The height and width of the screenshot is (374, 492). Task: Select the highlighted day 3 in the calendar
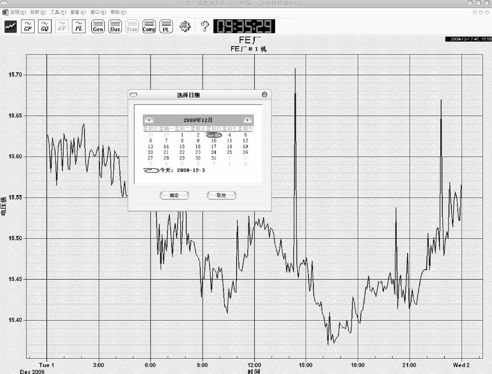(214, 135)
